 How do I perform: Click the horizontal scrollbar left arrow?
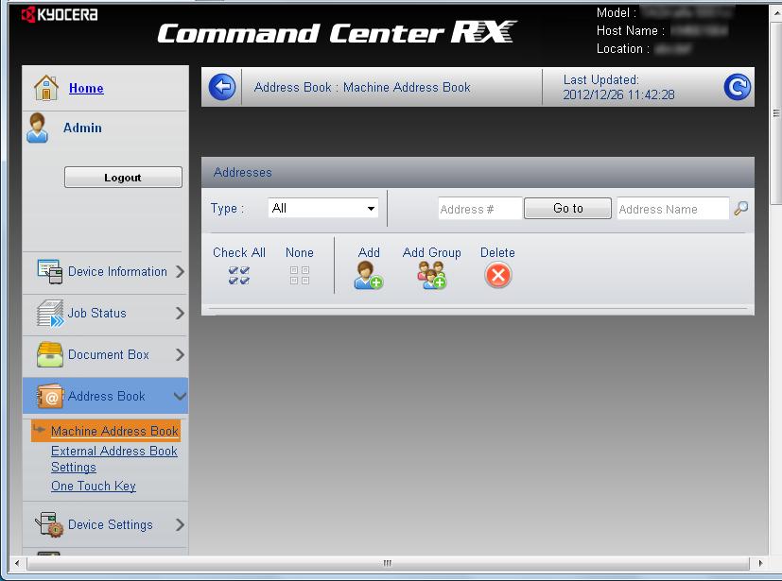tap(17, 564)
